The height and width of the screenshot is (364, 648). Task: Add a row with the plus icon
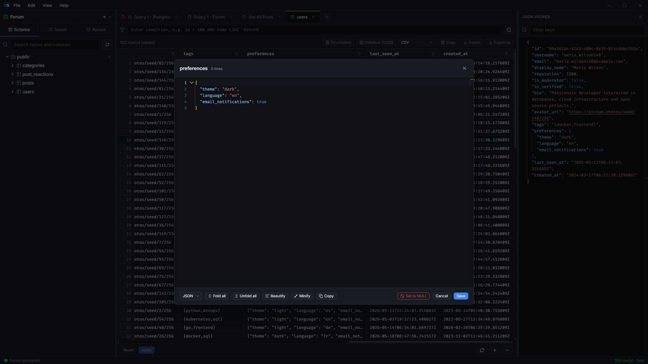(495, 350)
